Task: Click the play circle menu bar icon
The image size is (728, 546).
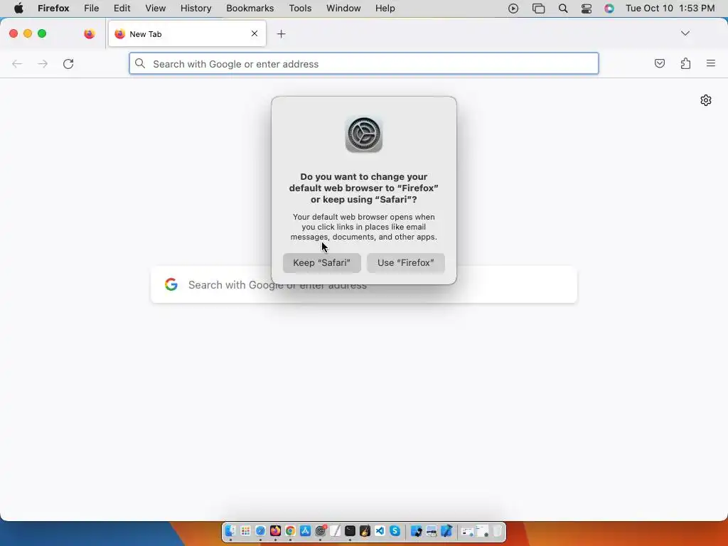Action: [513, 9]
